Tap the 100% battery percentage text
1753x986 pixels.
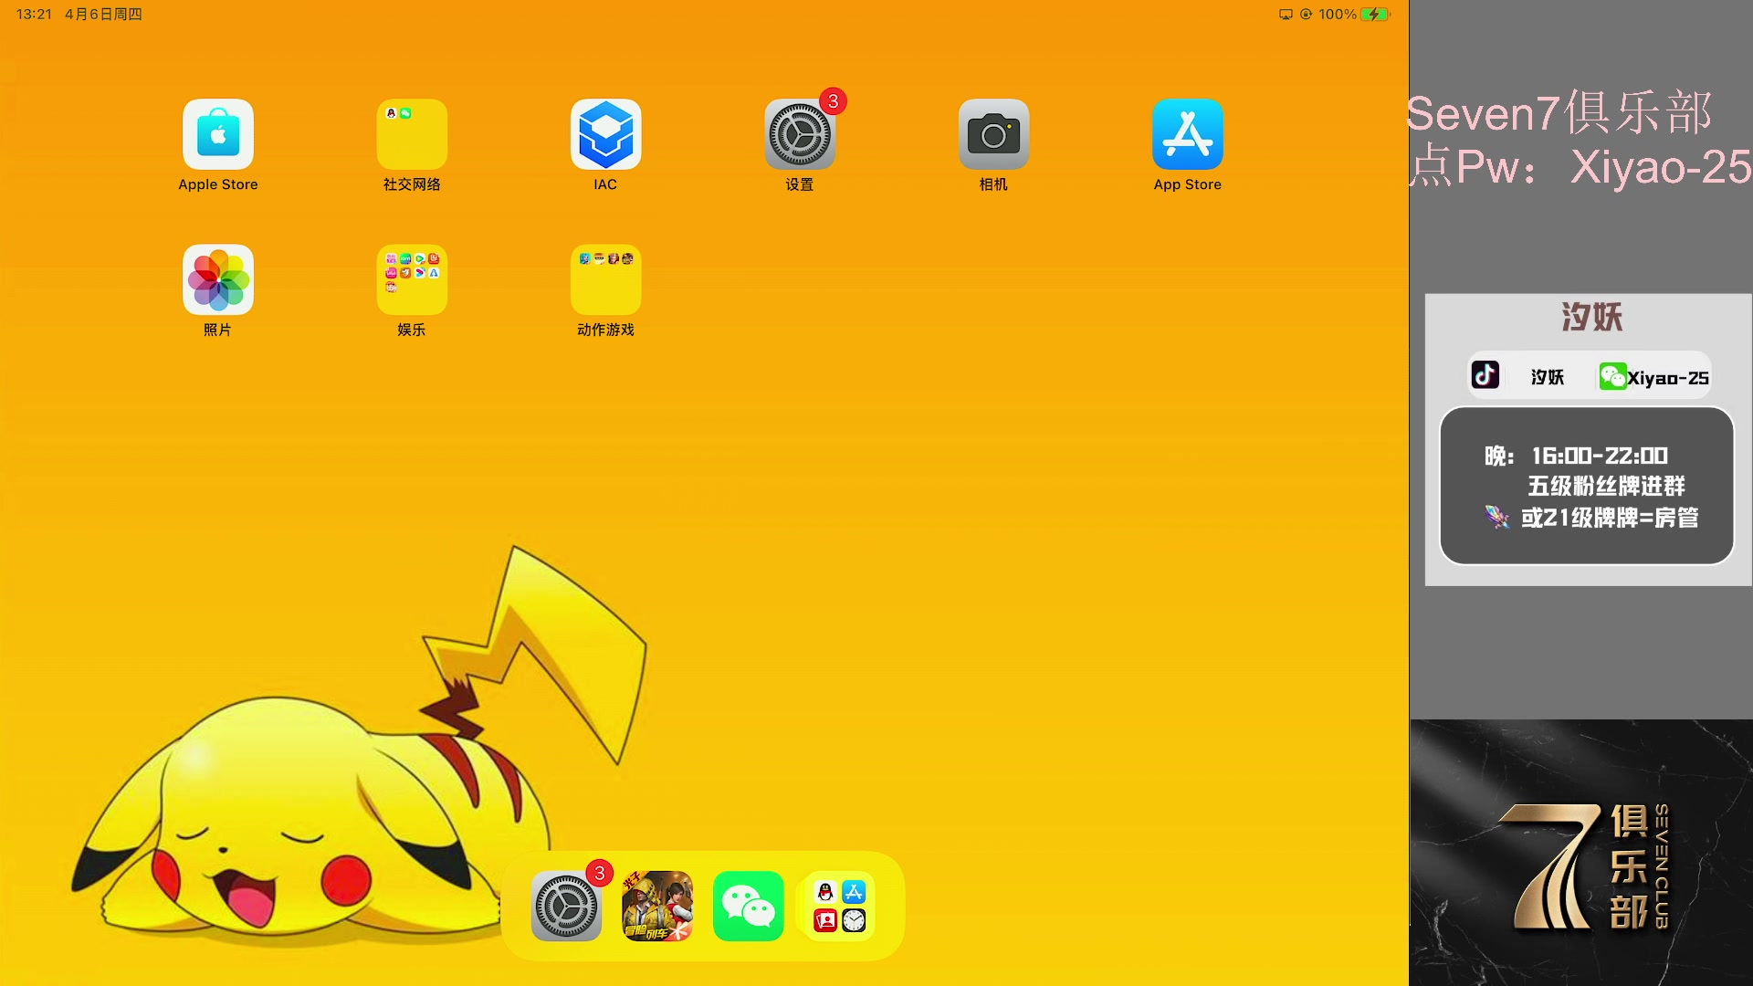1338,15
